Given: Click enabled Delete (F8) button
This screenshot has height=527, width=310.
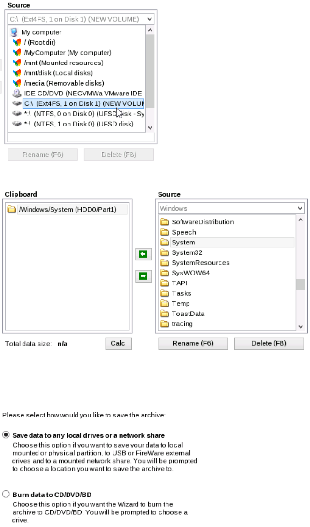Looking at the screenshot, I should coord(269,343).
